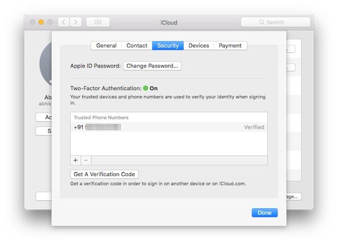Click the iCloud window title
The image size is (338, 244).
point(169,23)
